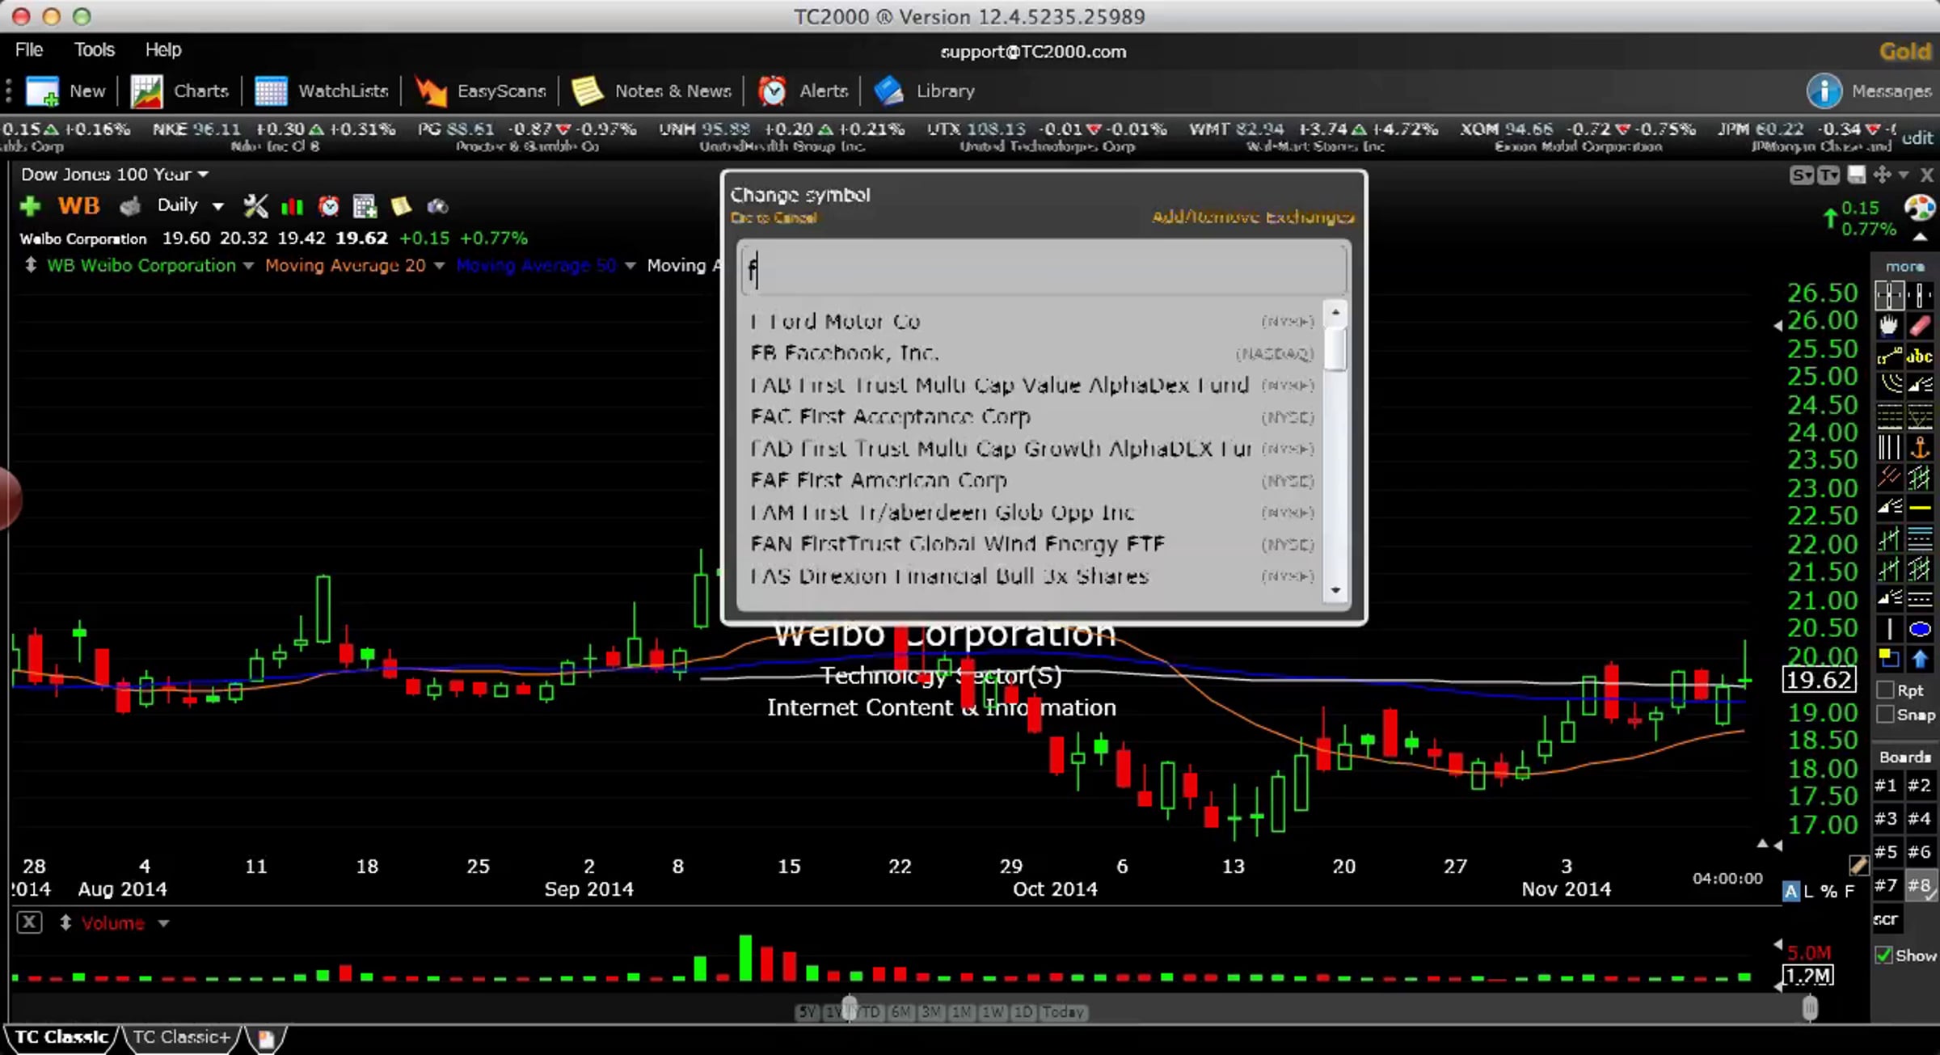Switch to the TC Classic+ tab
The width and height of the screenshot is (1940, 1055).
click(x=182, y=1037)
